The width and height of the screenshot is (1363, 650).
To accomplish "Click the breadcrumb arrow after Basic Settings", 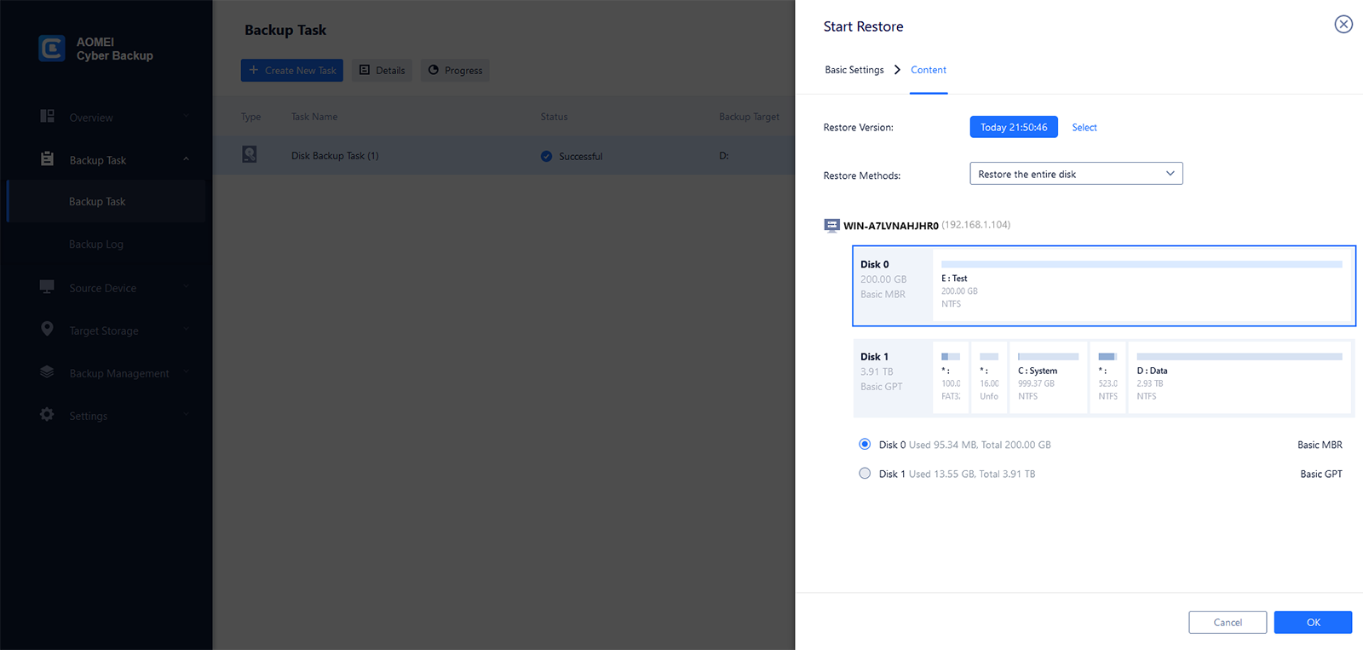I will (x=897, y=70).
